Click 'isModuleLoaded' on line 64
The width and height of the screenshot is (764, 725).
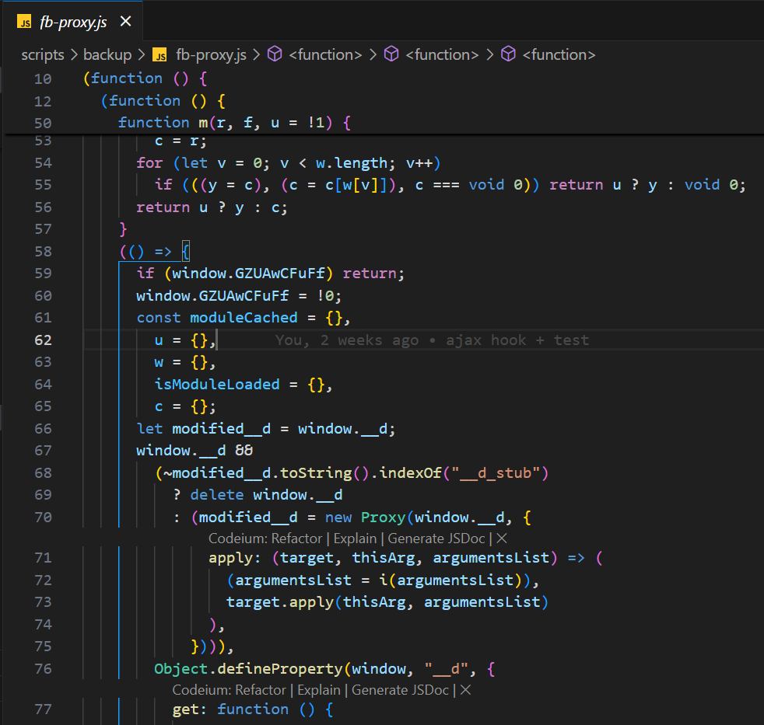(x=217, y=385)
